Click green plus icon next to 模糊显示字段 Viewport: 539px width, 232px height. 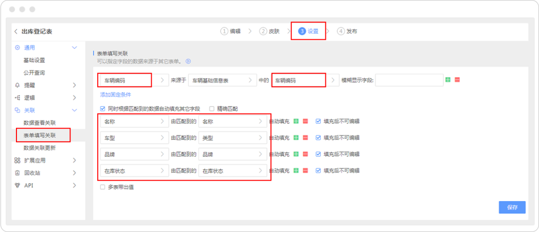pos(448,80)
